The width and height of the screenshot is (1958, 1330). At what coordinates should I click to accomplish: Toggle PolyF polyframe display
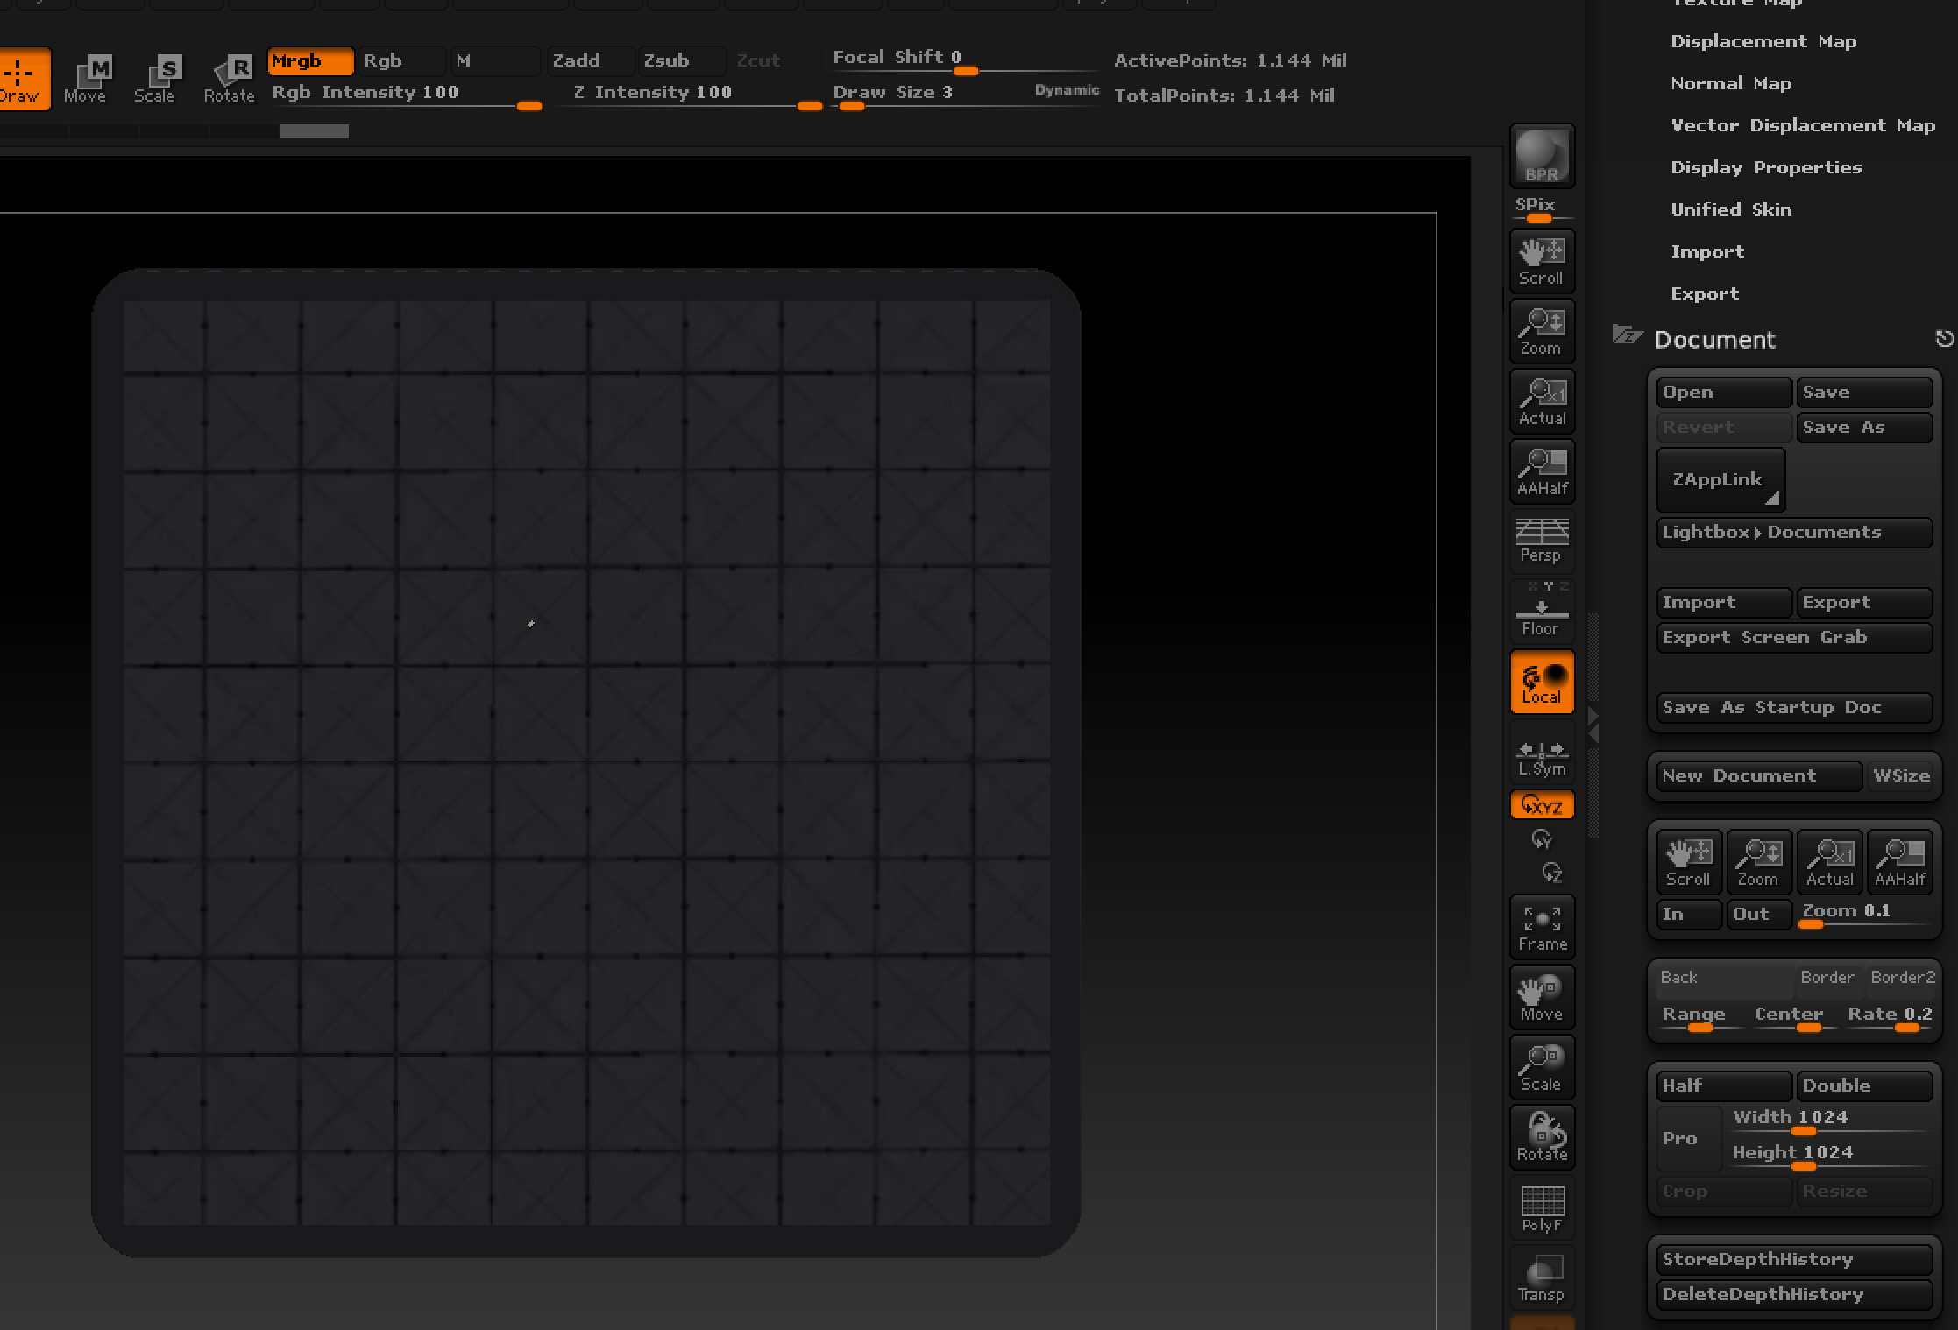click(1542, 1207)
